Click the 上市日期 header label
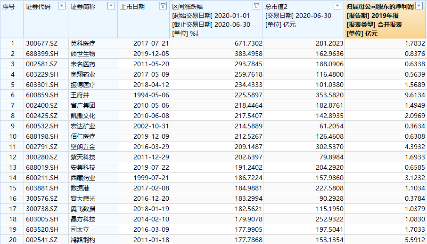Image resolution: width=427 pixels, height=244 pixels. pyautogui.click(x=132, y=7)
